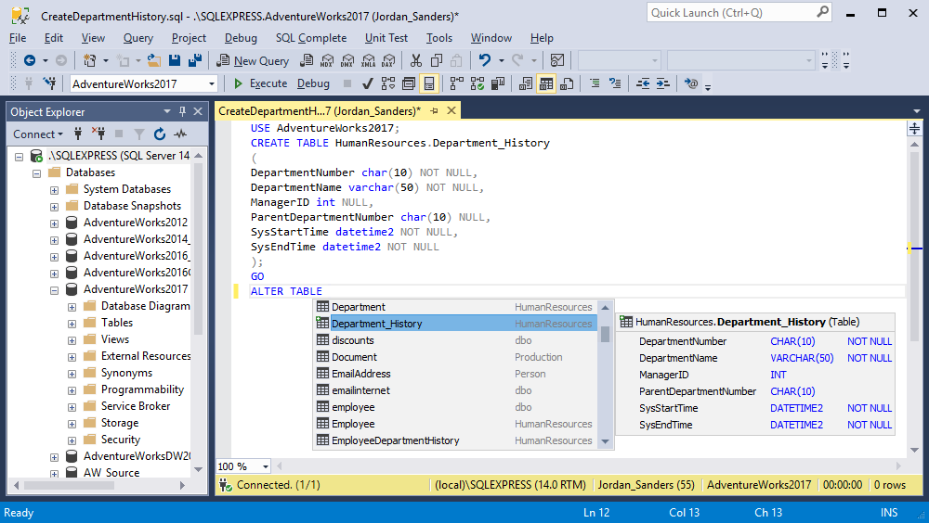Click the suggestion list scrollbar down arrow
The height and width of the screenshot is (523, 929).
(x=605, y=441)
